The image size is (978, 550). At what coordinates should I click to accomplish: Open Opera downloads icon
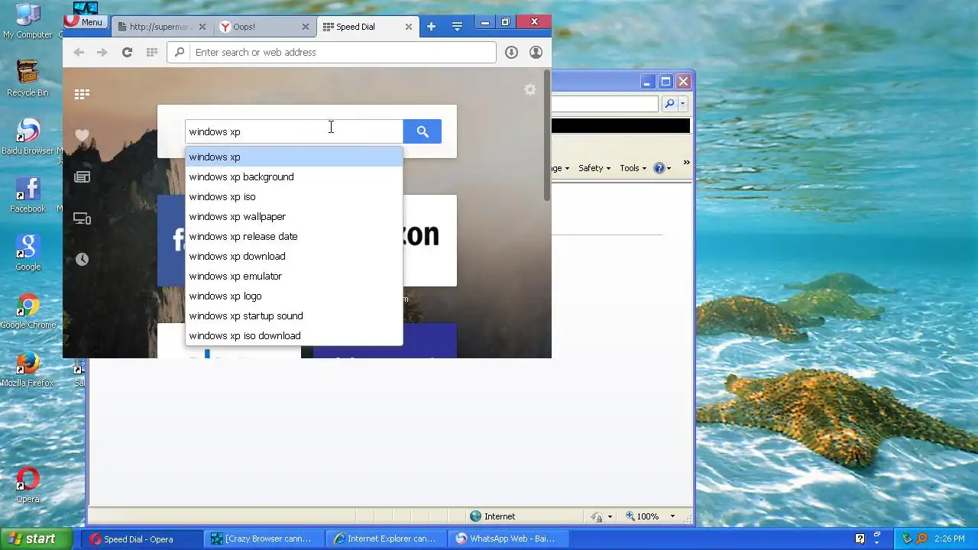point(511,52)
